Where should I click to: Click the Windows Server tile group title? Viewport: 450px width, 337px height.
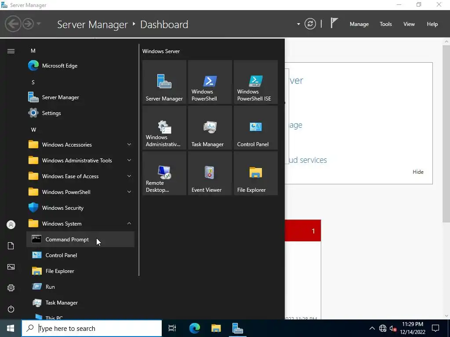tap(161, 51)
